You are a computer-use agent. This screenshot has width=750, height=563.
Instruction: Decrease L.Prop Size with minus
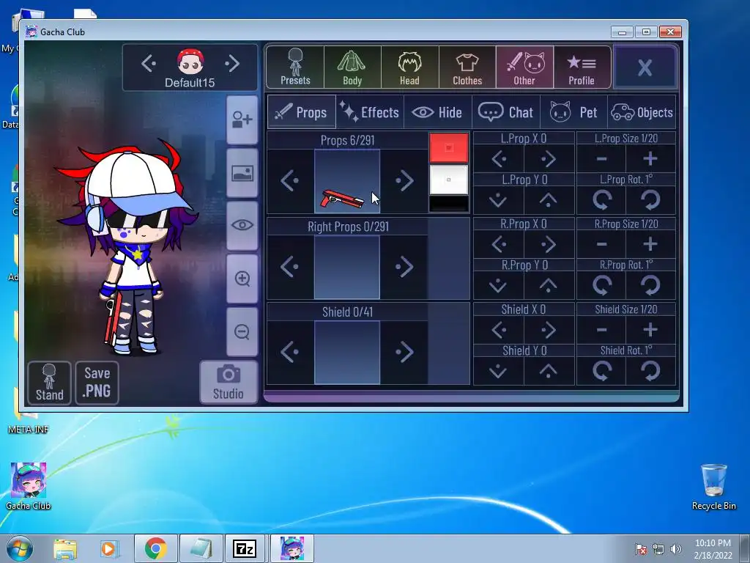[602, 158]
